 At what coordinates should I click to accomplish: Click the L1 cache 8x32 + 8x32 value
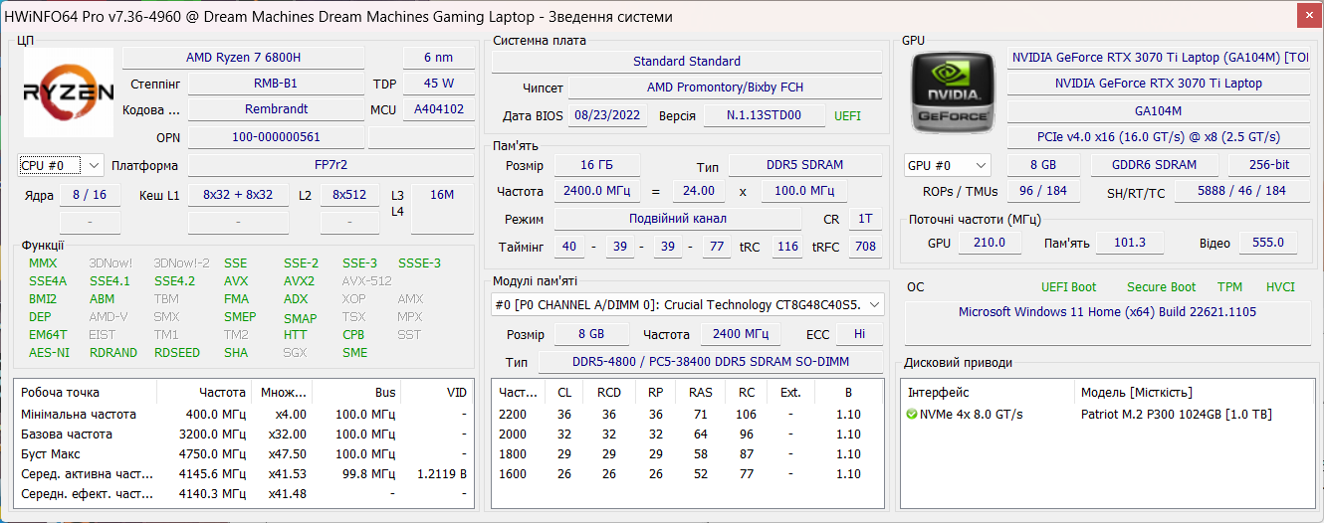click(x=237, y=195)
